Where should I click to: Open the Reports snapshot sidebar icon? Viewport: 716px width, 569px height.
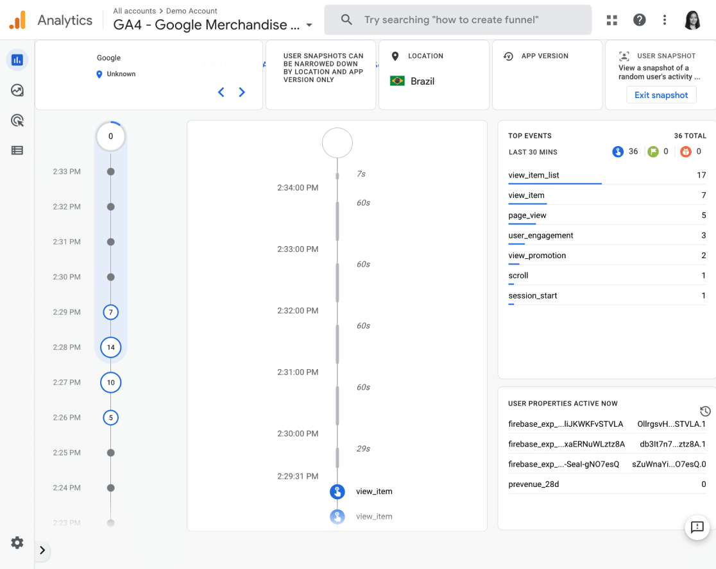tap(17, 60)
